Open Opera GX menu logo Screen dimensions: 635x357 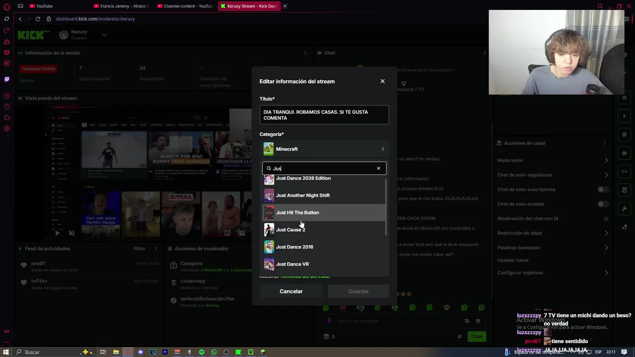6,7
